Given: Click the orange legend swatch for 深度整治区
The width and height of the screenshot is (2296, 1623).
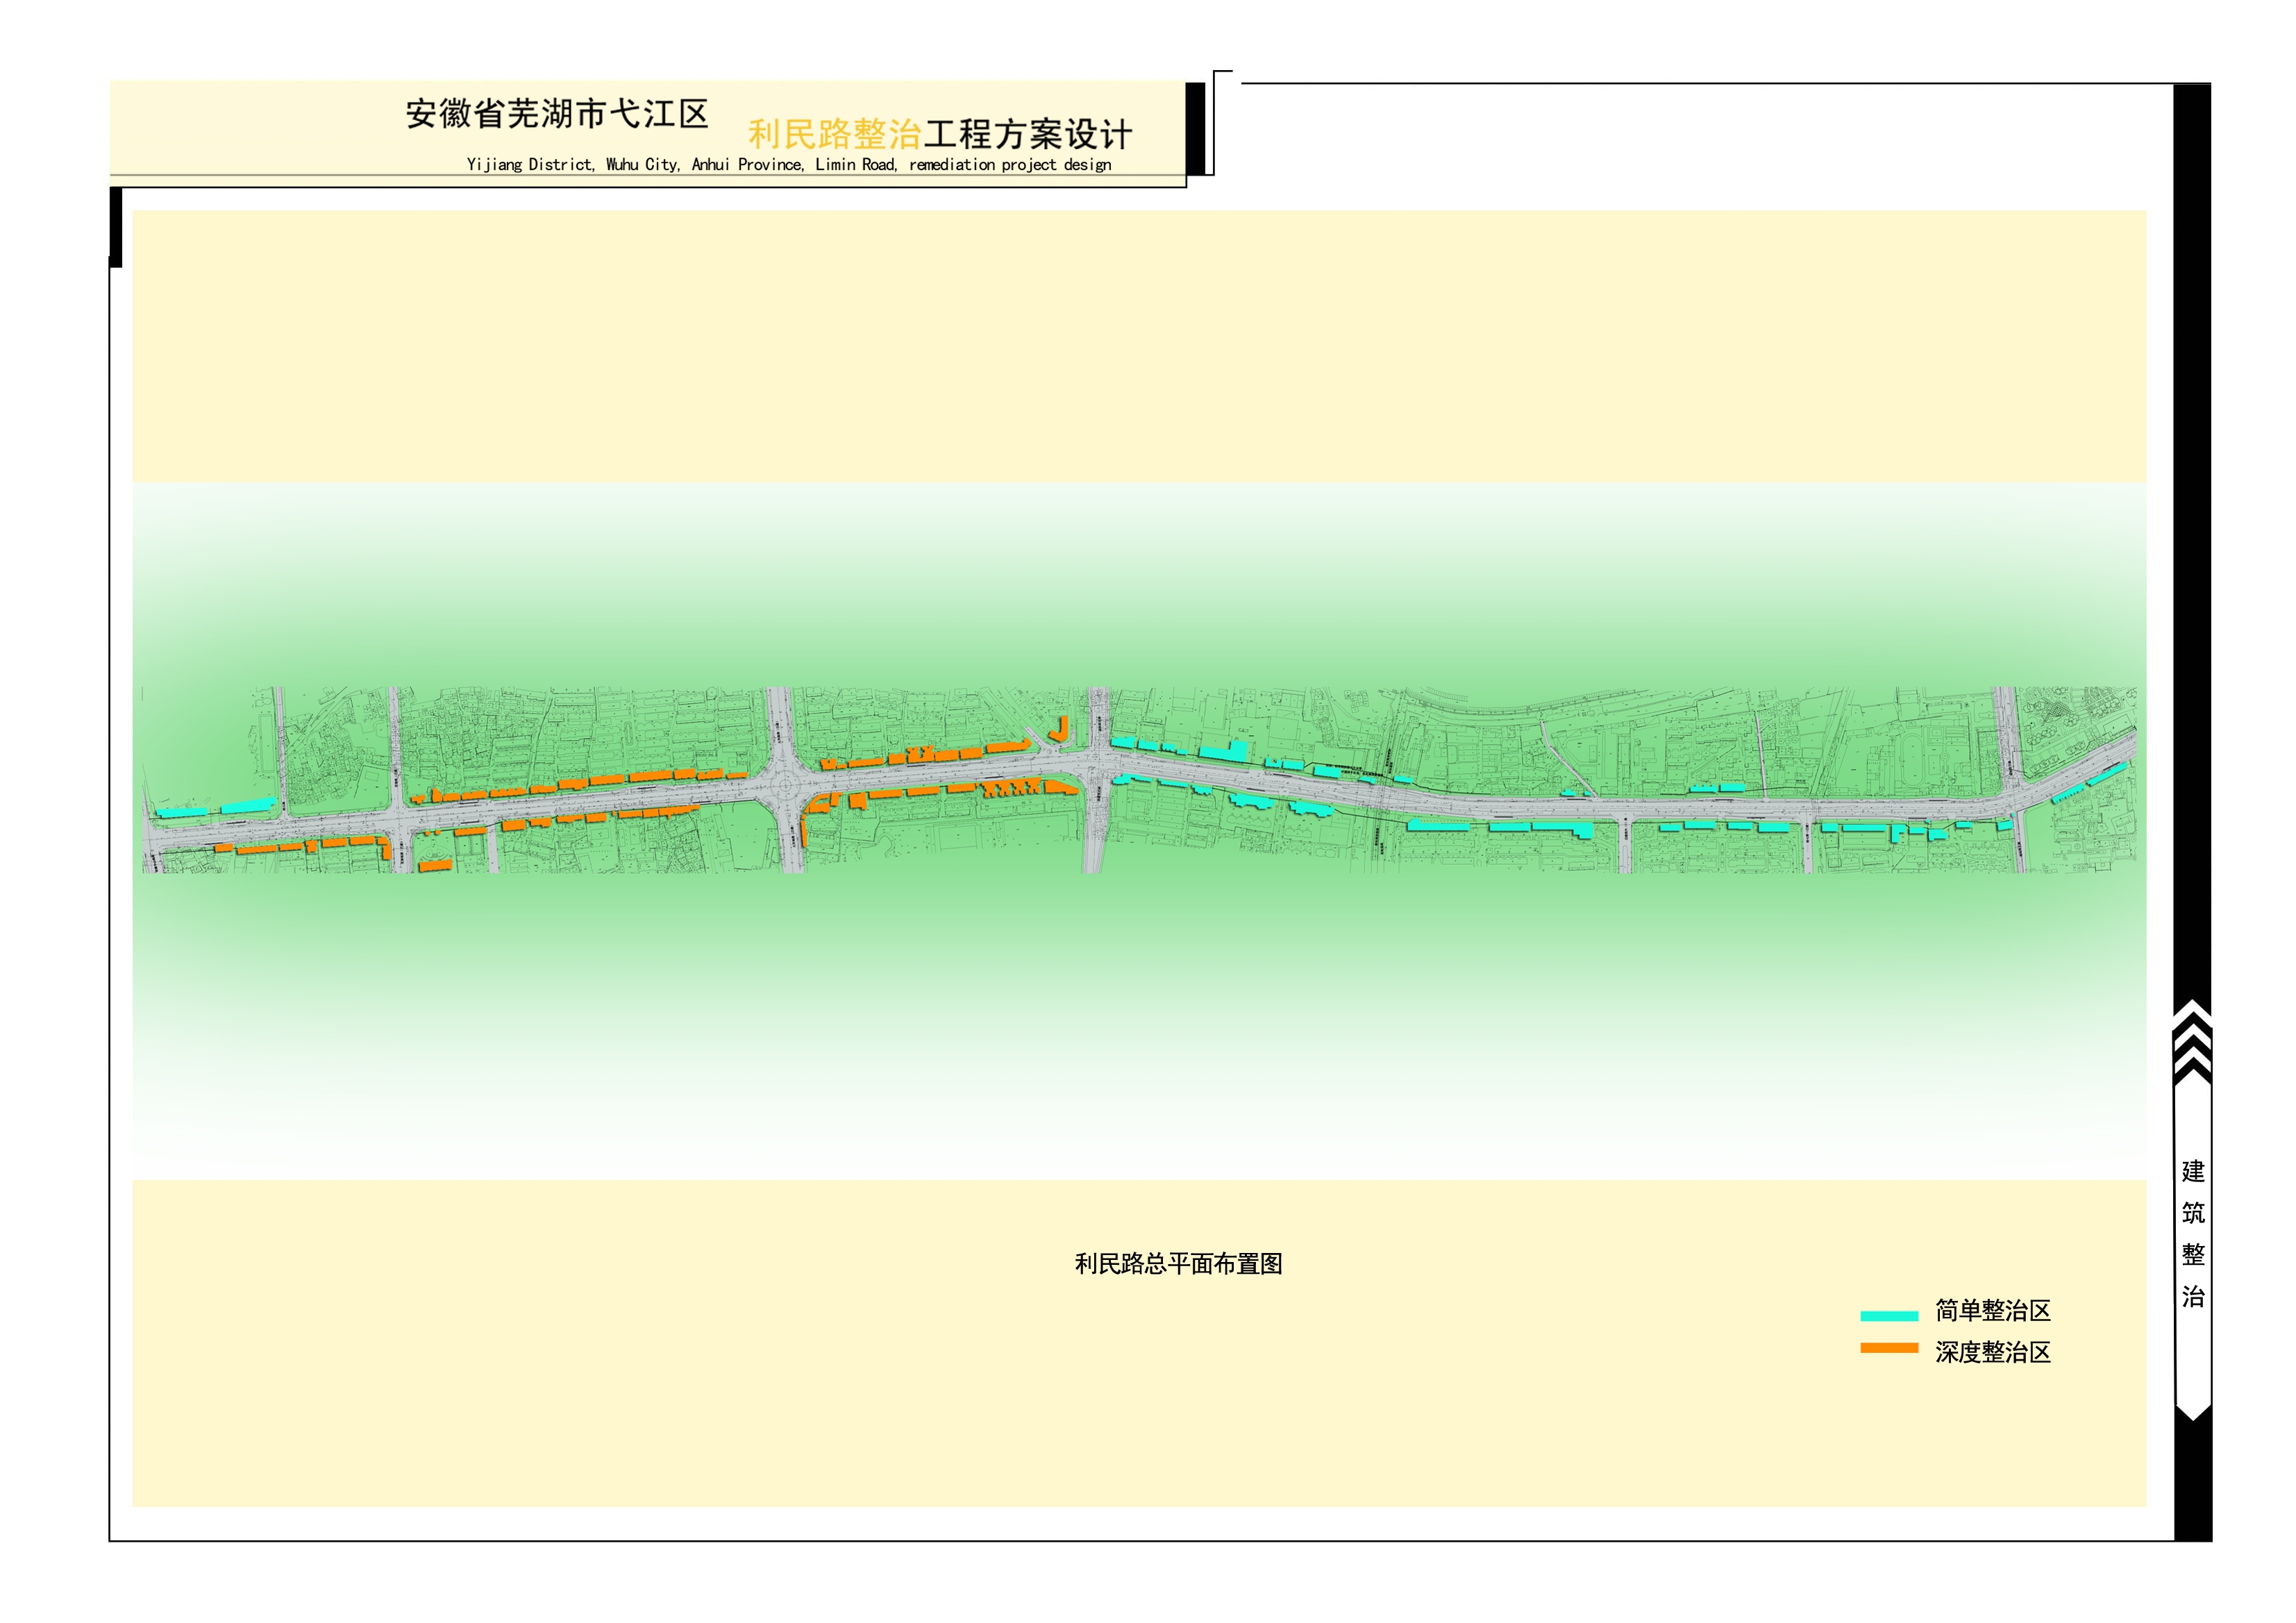Looking at the screenshot, I should (1889, 1348).
